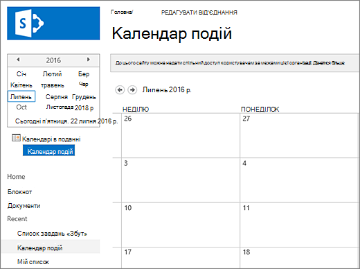Click Recent in the left navigation
Image resolution: width=360 pixels, height=269 pixels.
17,218
